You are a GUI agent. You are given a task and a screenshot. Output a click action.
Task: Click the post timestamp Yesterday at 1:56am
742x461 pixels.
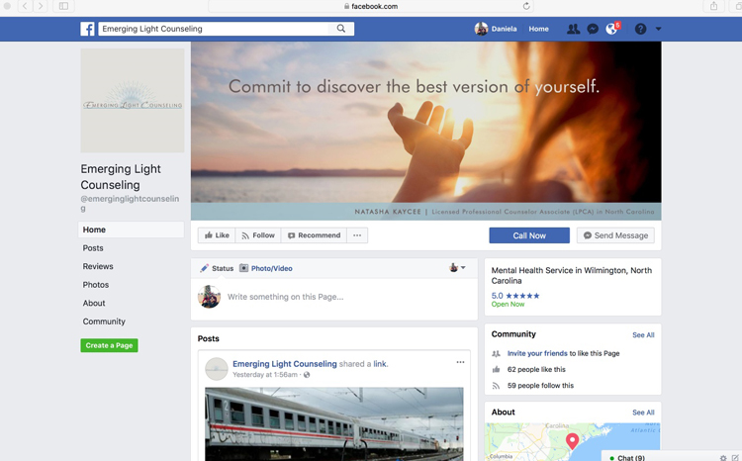pyautogui.click(x=265, y=375)
